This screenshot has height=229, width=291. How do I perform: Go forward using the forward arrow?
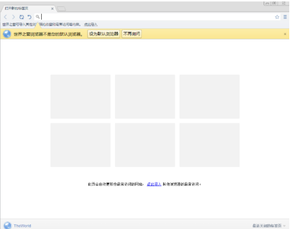point(13,17)
